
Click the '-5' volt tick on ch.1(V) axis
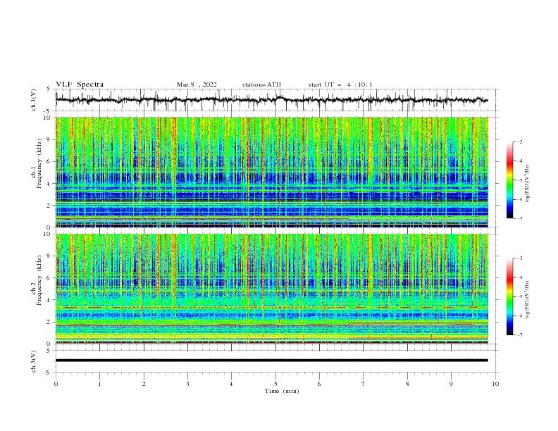pyautogui.click(x=48, y=111)
